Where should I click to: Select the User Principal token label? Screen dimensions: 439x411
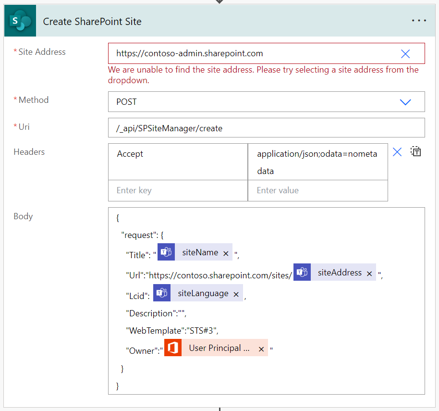[x=219, y=348]
